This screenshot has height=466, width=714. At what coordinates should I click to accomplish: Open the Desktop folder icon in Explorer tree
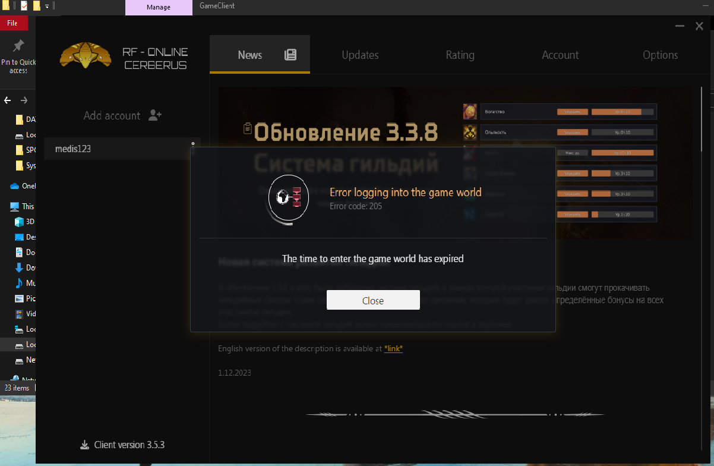[19, 237]
